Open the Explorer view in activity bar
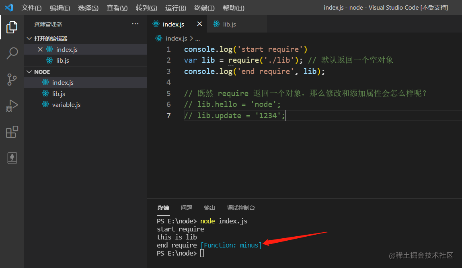Image resolution: width=462 pixels, height=268 pixels. click(12, 27)
